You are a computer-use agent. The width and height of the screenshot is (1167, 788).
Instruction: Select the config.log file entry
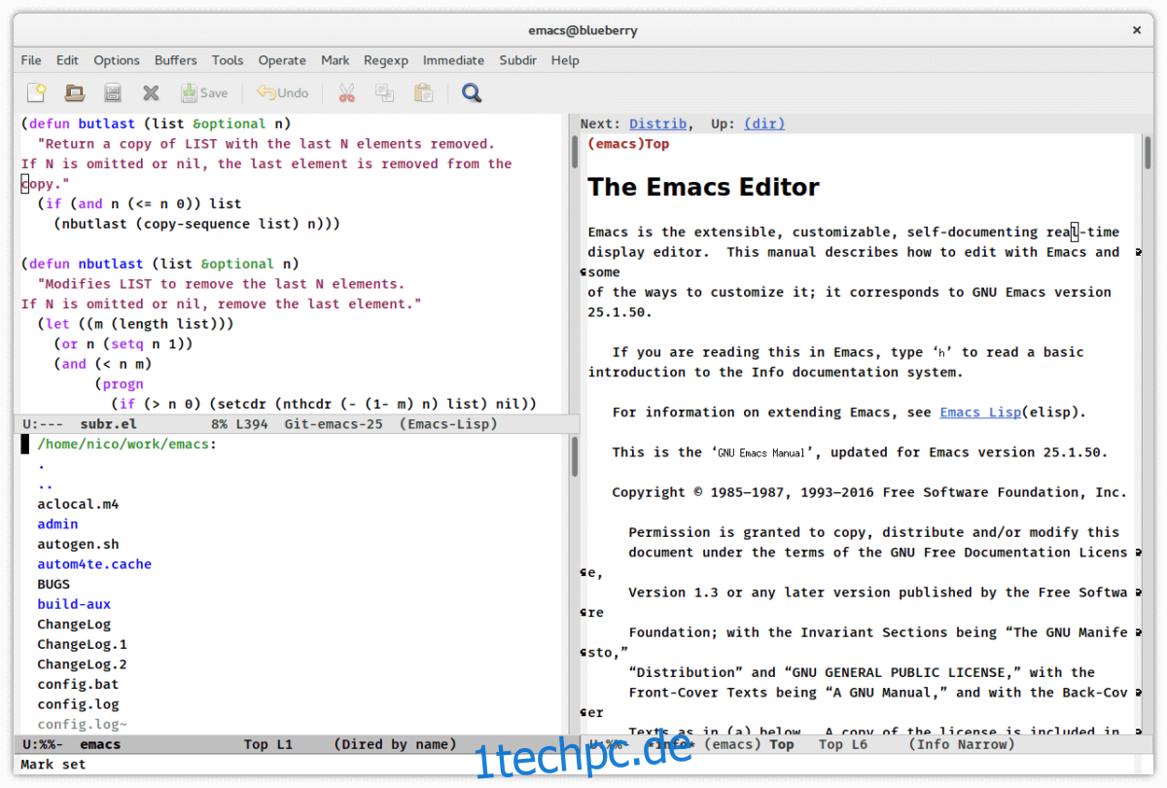[x=78, y=704]
